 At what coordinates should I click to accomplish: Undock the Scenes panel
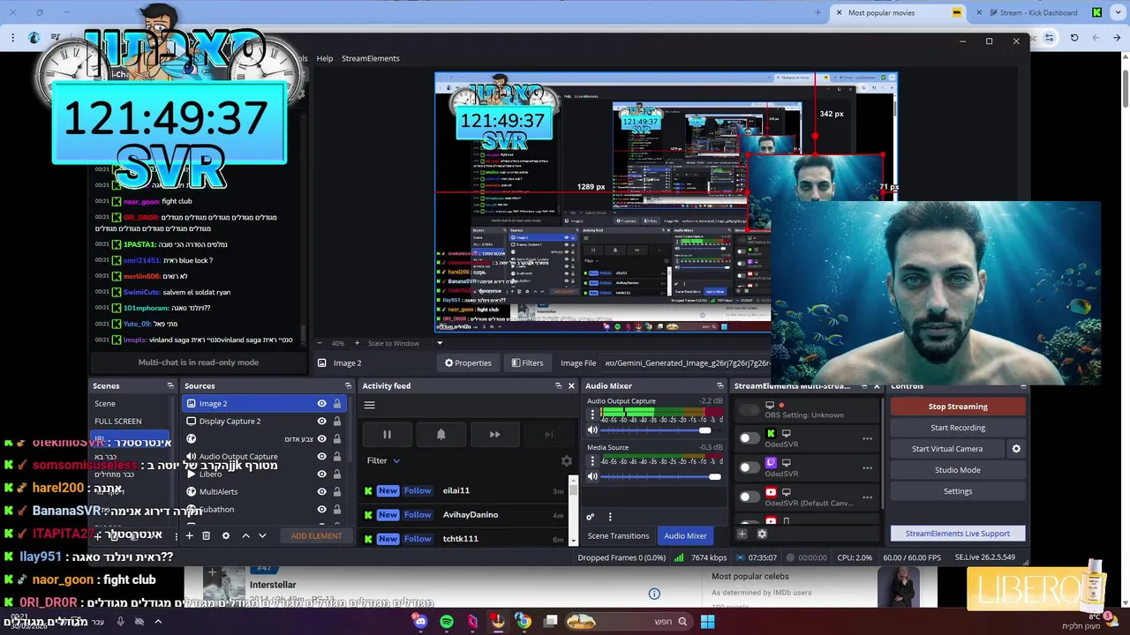pos(170,385)
